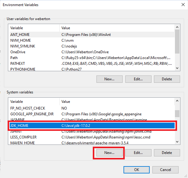This screenshot has height=178, width=188.
Task: Select the ANT_HOME user variable row
Action: pyautogui.click(x=92, y=35)
